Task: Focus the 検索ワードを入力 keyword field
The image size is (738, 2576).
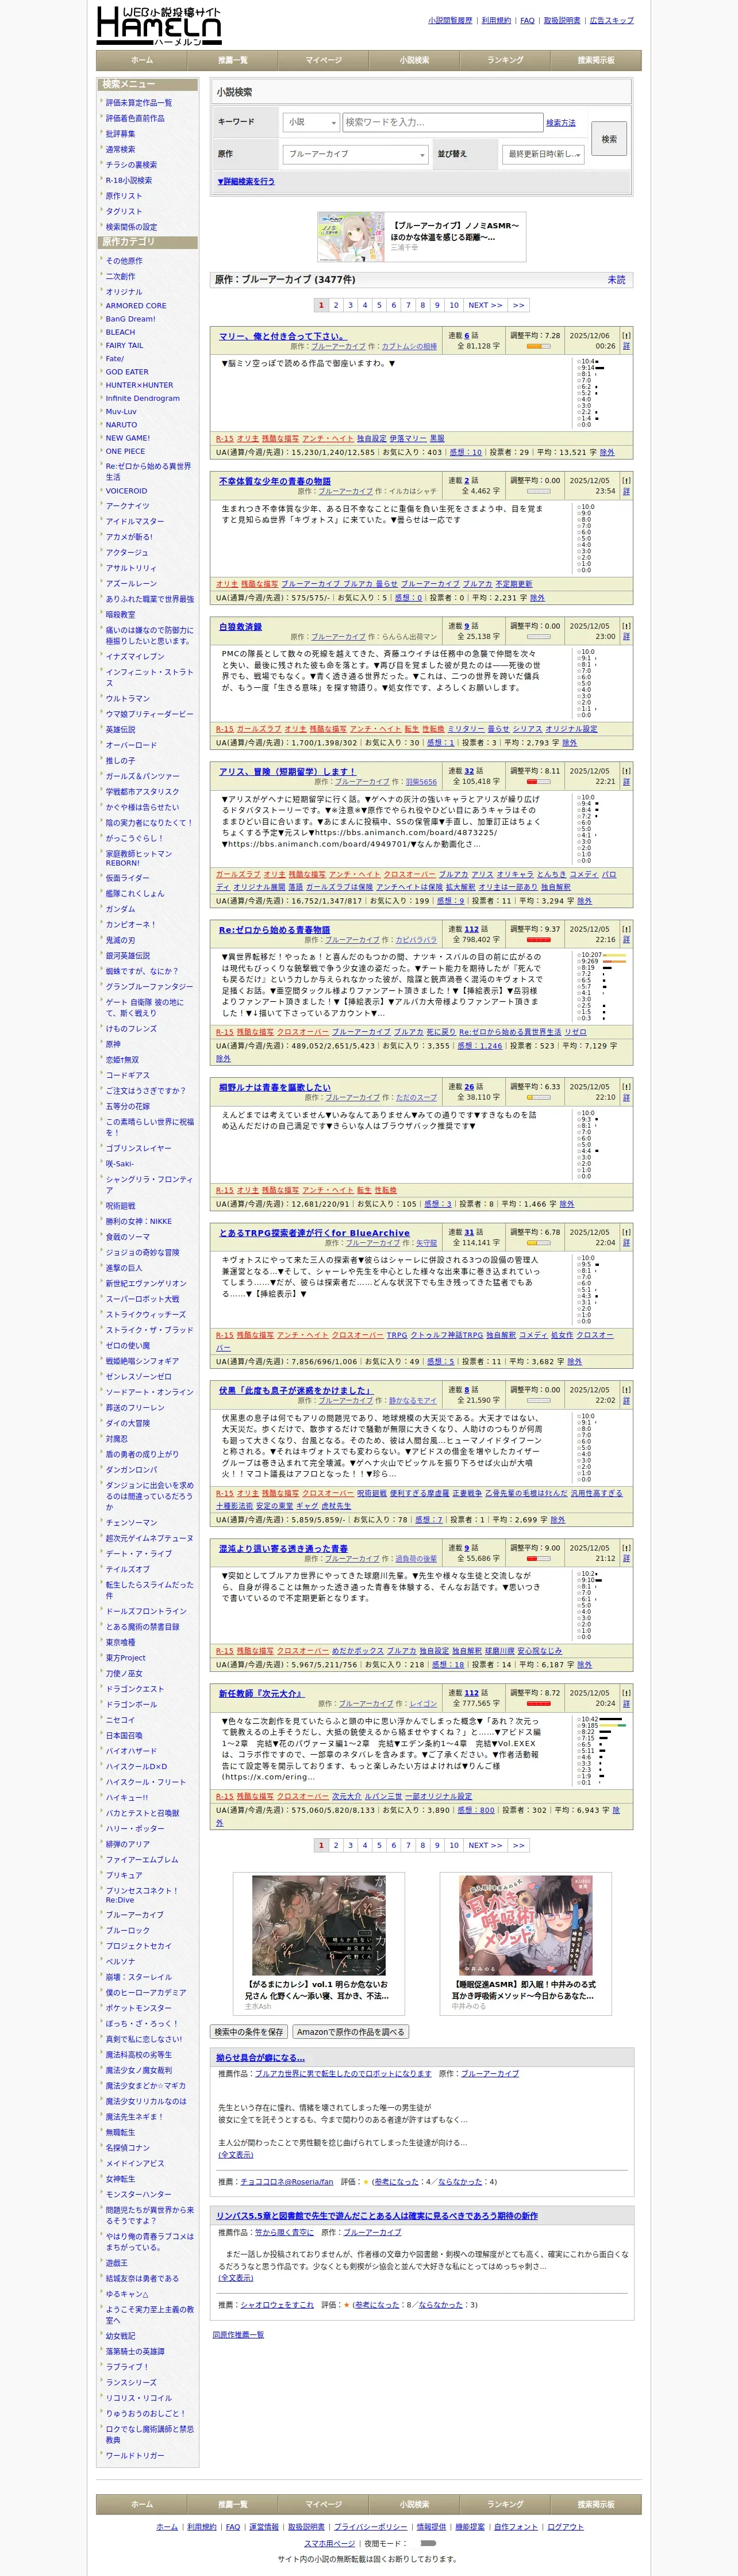Action: click(x=443, y=122)
